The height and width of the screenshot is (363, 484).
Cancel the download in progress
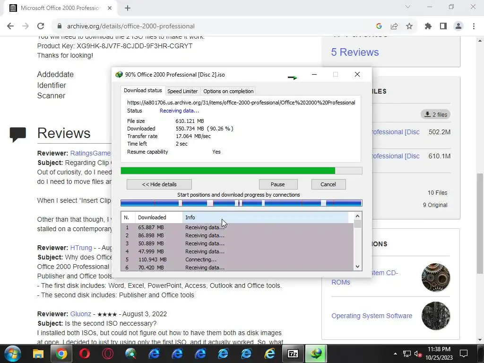point(328,184)
